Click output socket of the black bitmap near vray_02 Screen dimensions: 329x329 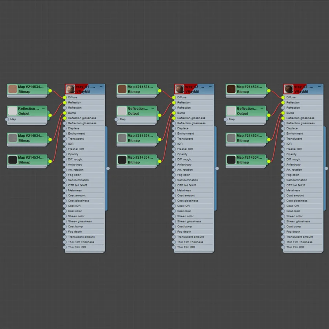coord(159,161)
